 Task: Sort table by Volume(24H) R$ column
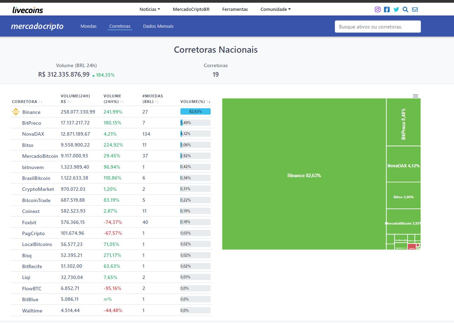pos(75,99)
